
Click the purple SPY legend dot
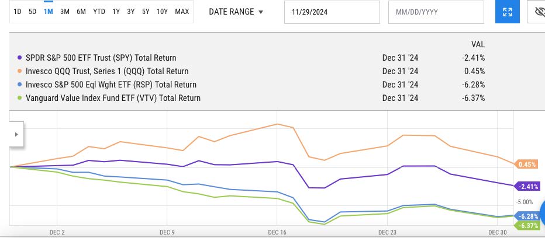[x=19, y=58]
